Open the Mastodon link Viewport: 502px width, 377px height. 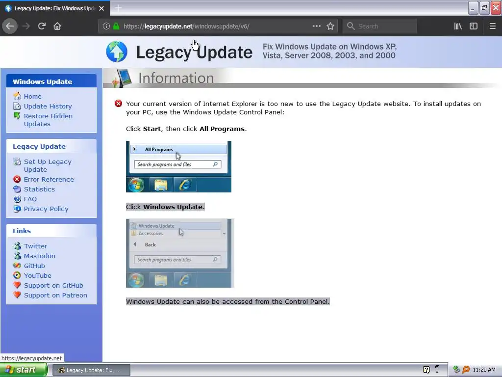[x=40, y=256]
